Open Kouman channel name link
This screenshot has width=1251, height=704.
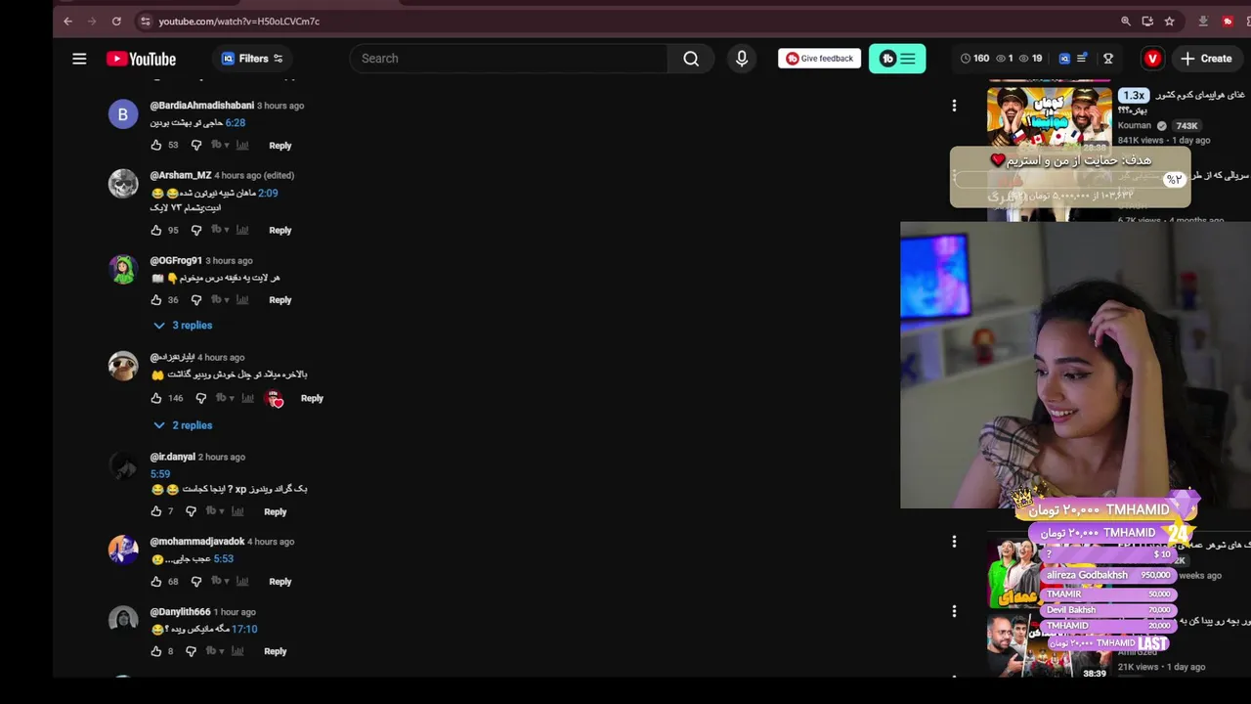(1135, 126)
